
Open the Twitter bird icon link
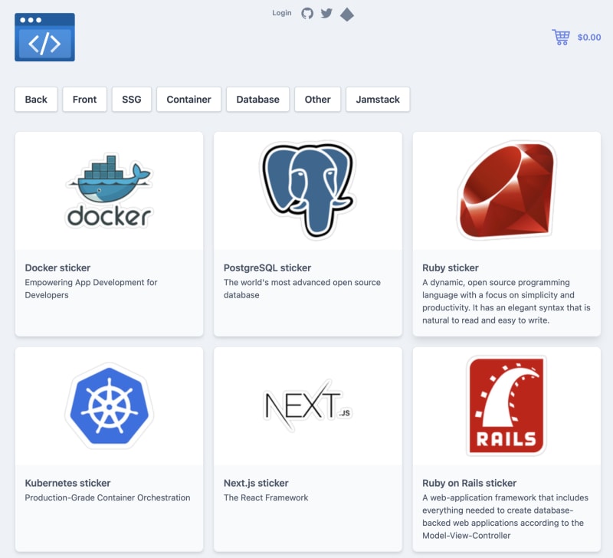click(326, 13)
